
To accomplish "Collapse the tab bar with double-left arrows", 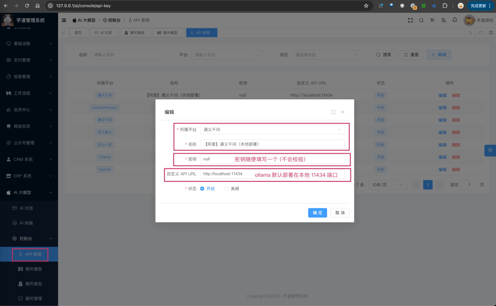I will pos(64,33).
